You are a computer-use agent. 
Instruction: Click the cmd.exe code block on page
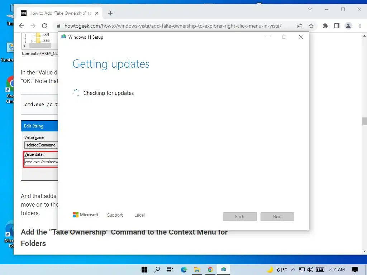[x=39, y=104]
